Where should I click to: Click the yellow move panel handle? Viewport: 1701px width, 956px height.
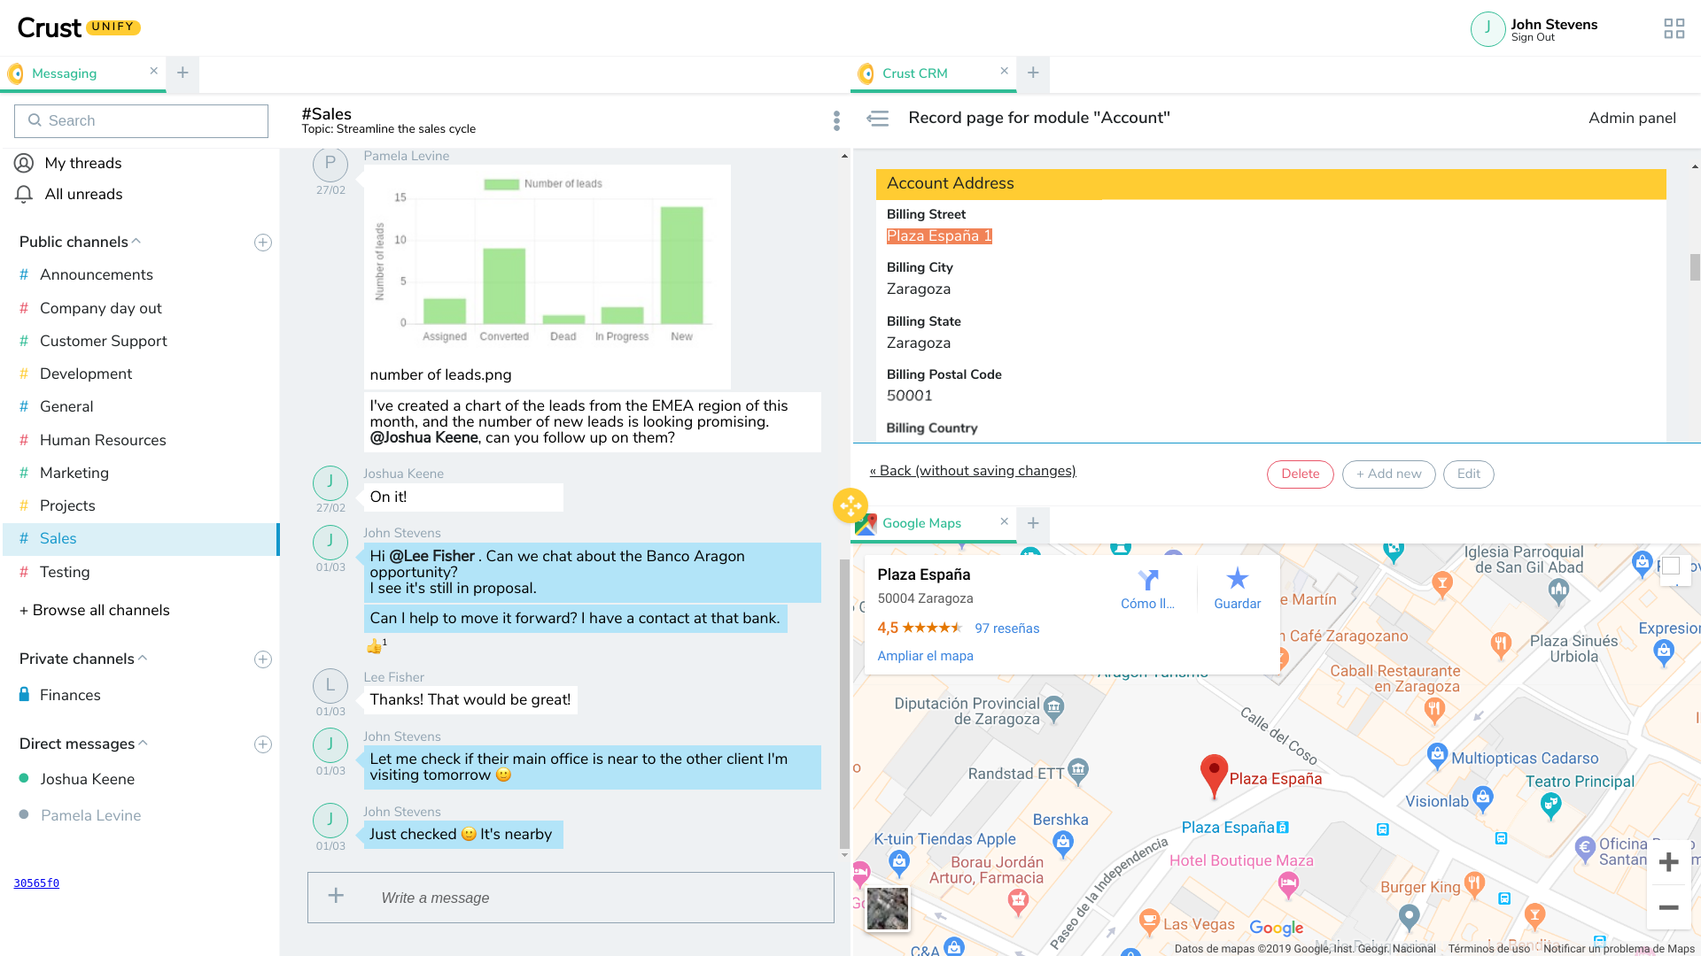coord(850,506)
